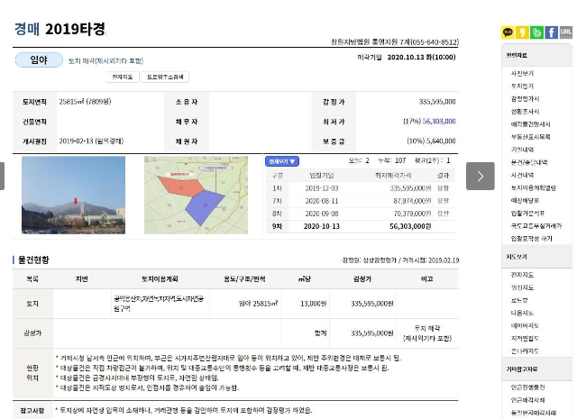
Task: Copy the page URL icon
Action: [566, 32]
